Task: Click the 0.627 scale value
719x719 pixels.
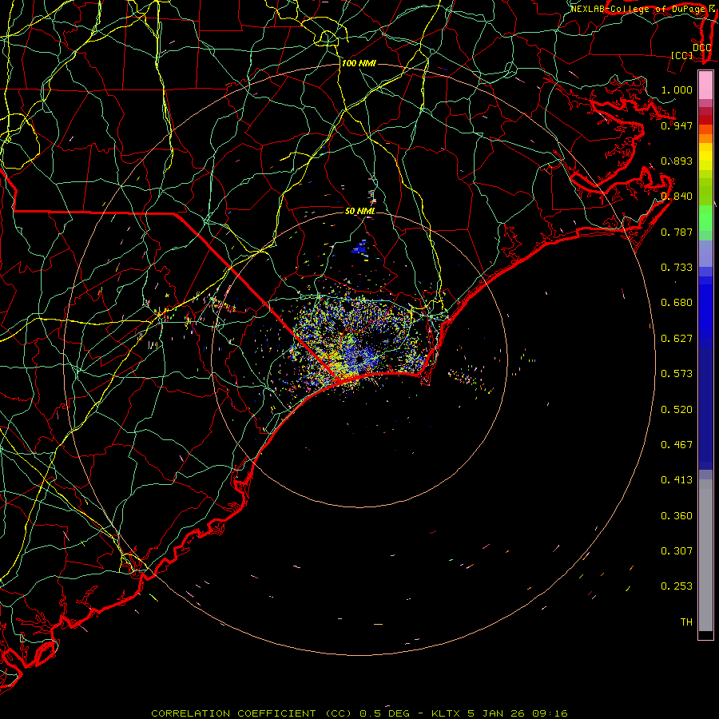Action: (x=677, y=339)
